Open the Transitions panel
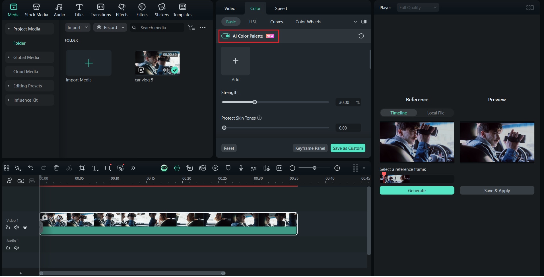The image size is (544, 277). pyautogui.click(x=100, y=9)
